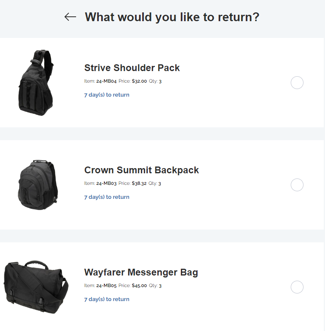Open the Crown Summit Backpack product image
This screenshot has height=331, width=325.
[x=38, y=185]
